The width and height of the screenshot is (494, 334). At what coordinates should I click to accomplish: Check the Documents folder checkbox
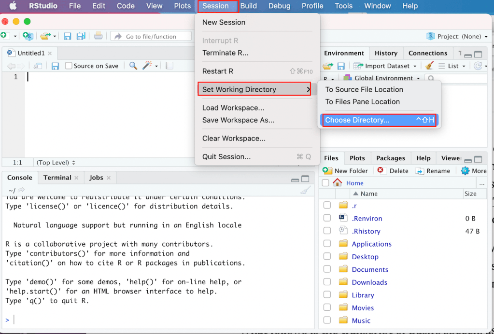(327, 269)
